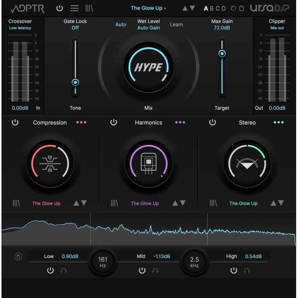Solo the High band with headphones icon
This screenshot has height=298, width=298.
coord(247,270)
